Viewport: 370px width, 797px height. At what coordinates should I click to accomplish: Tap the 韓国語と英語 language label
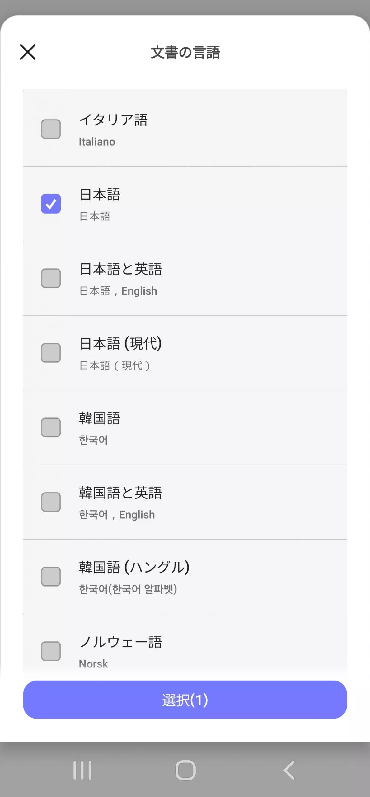pyautogui.click(x=121, y=493)
